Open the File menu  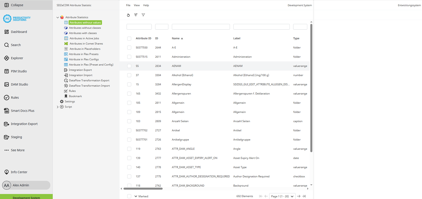tap(128, 5)
